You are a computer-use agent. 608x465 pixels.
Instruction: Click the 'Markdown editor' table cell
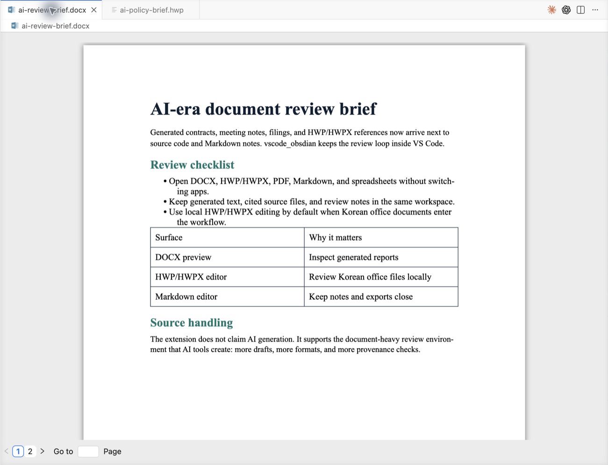227,296
